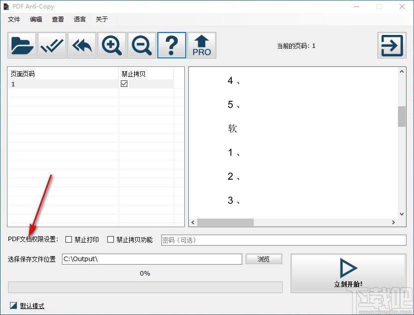Enable the 禁止打印 permission option
The height and width of the screenshot is (315, 414).
click(x=68, y=239)
